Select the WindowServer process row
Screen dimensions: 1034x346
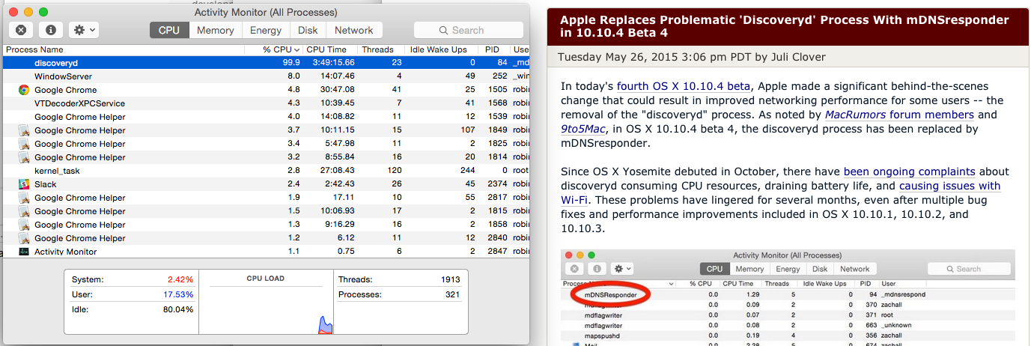[267, 76]
